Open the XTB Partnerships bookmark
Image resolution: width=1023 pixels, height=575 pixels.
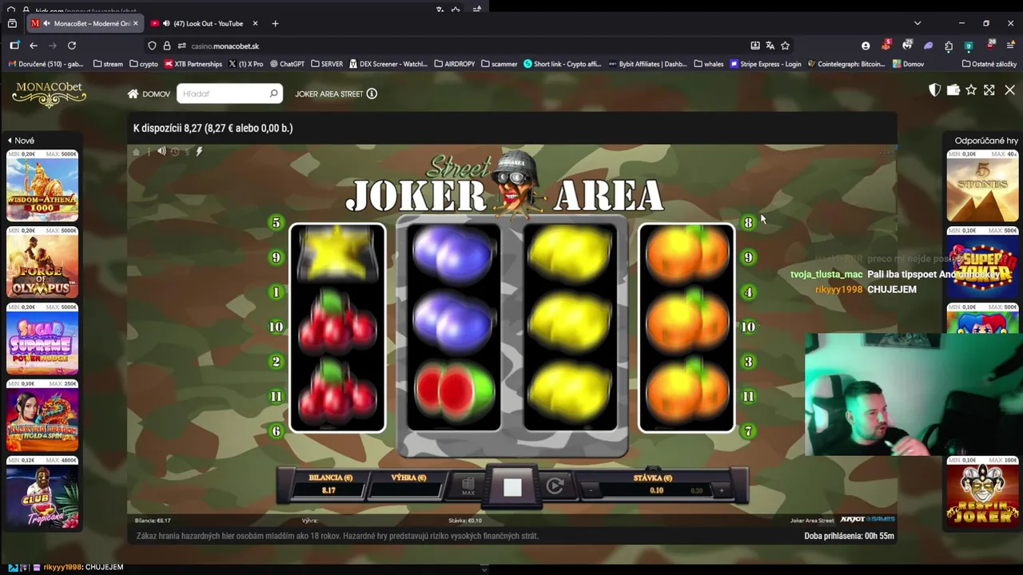click(193, 64)
